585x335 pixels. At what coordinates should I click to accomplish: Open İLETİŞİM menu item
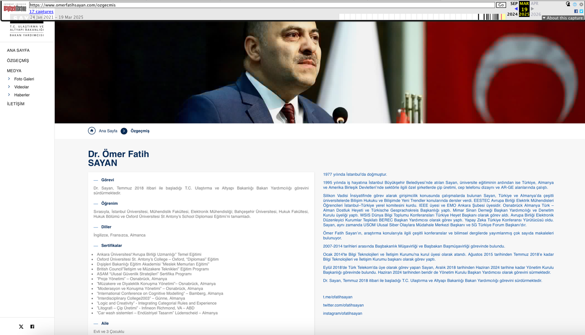click(x=16, y=104)
